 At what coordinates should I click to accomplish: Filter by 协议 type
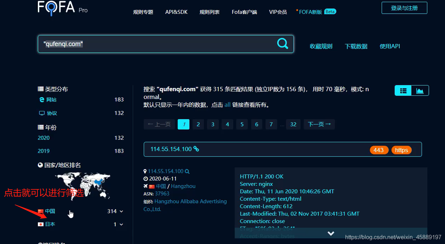[52, 113]
